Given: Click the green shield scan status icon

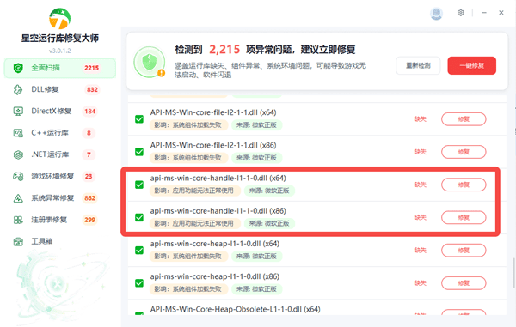Looking at the screenshot, I should pyautogui.click(x=150, y=62).
